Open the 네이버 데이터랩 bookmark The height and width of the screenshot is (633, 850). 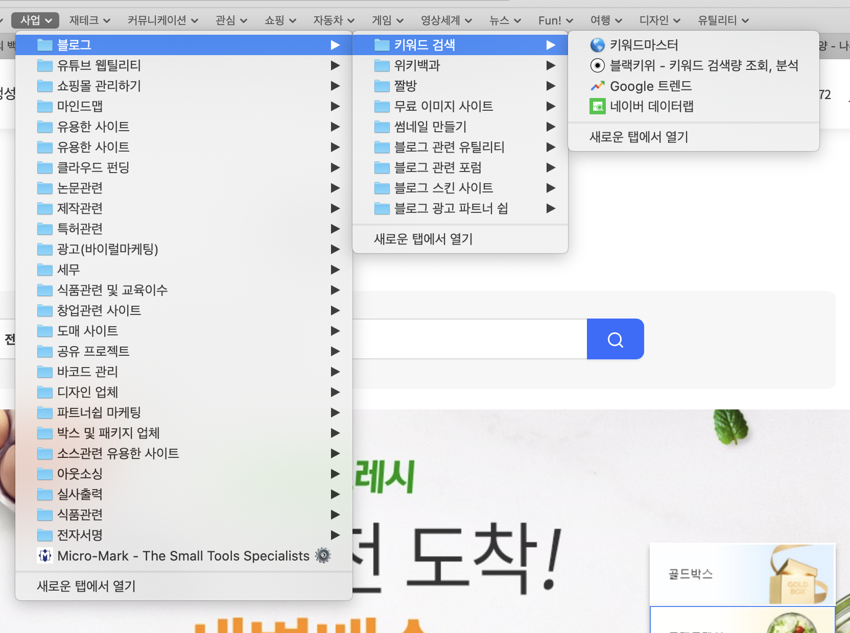click(694, 106)
